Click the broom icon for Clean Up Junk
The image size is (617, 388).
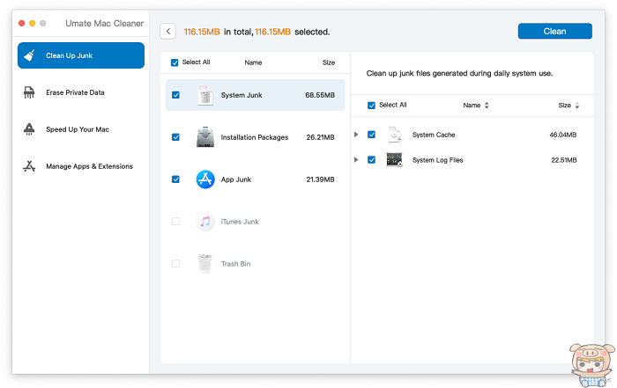click(x=29, y=55)
